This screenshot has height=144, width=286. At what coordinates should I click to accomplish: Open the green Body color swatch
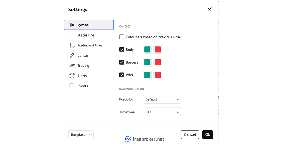tap(147, 50)
